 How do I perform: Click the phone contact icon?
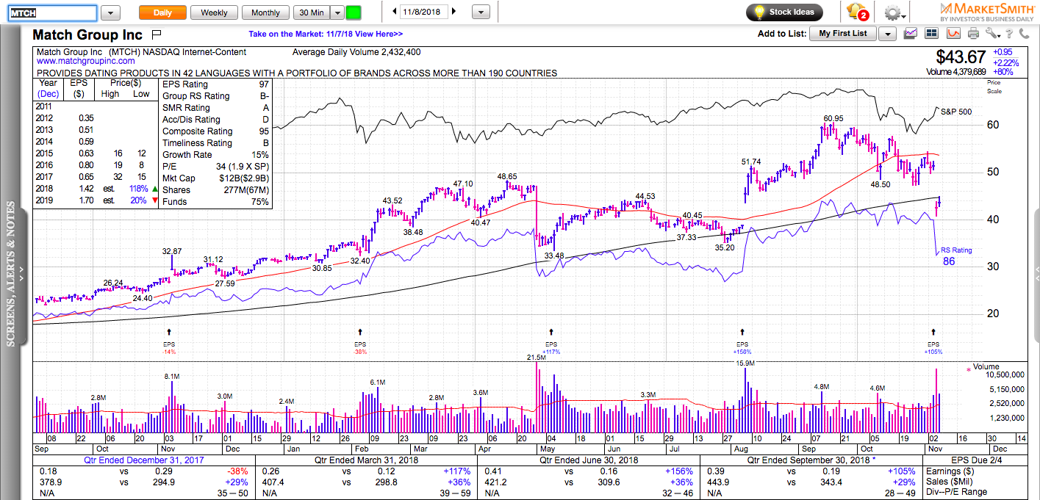tap(1024, 33)
